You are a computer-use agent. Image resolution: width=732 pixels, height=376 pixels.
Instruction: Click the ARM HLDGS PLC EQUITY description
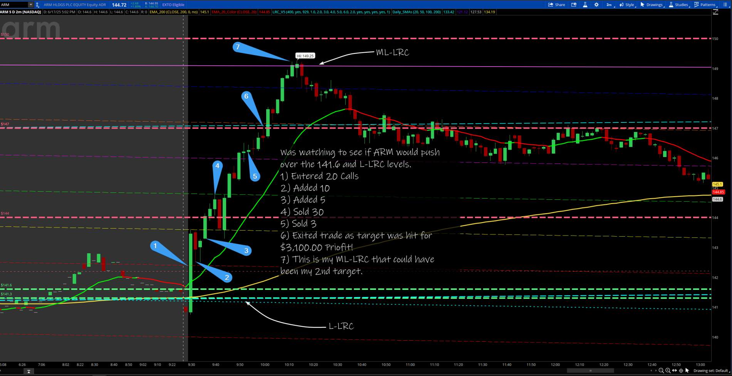[x=75, y=5]
